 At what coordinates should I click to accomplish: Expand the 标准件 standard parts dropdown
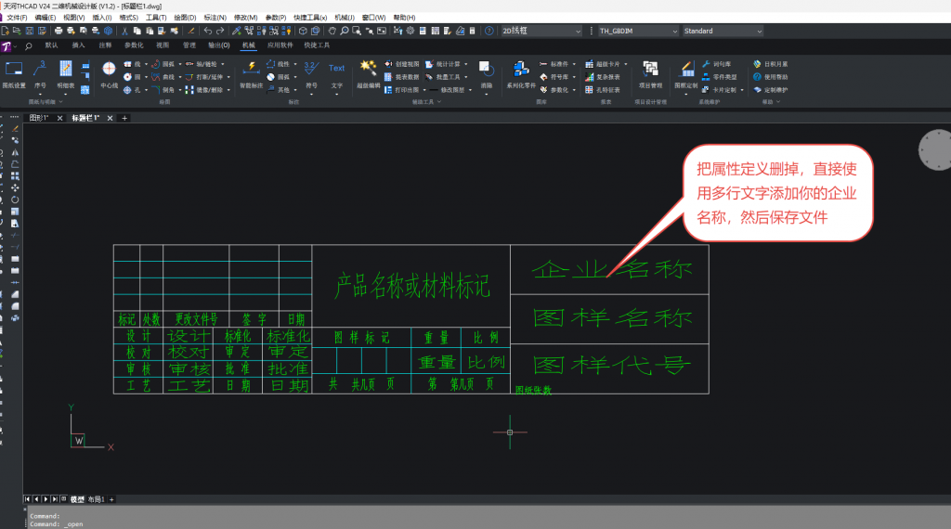click(574, 64)
